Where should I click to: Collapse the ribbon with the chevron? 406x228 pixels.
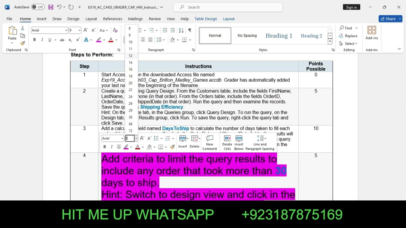[x=399, y=49]
